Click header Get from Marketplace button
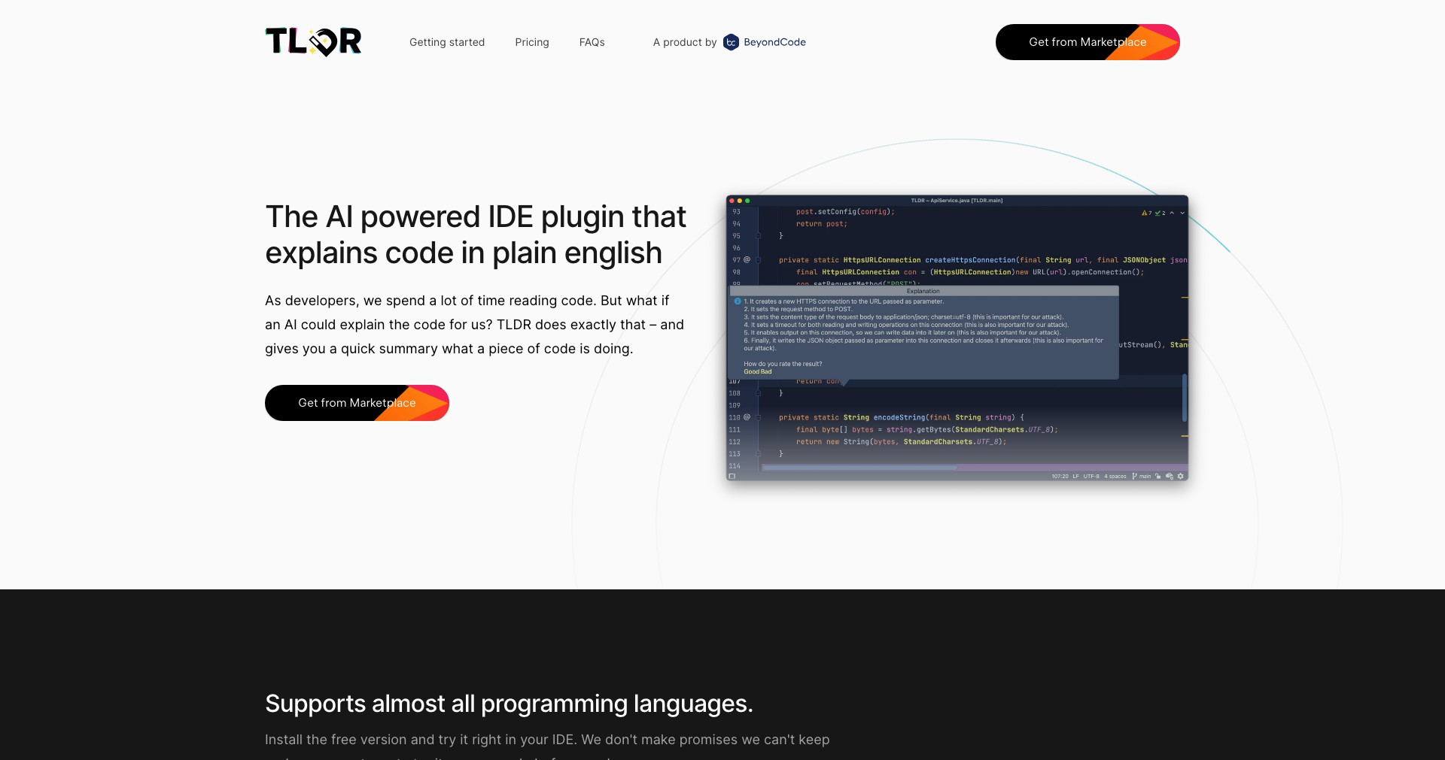The image size is (1445, 760). click(x=1088, y=42)
